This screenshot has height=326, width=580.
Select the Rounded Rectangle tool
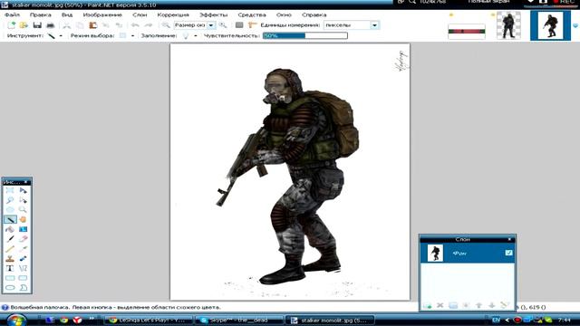coord(23,278)
